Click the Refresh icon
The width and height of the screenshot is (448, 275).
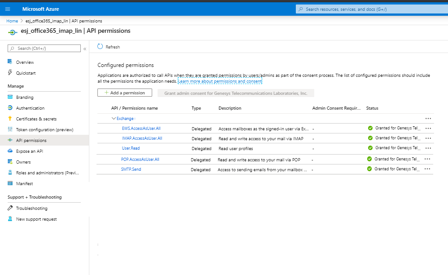point(100,47)
